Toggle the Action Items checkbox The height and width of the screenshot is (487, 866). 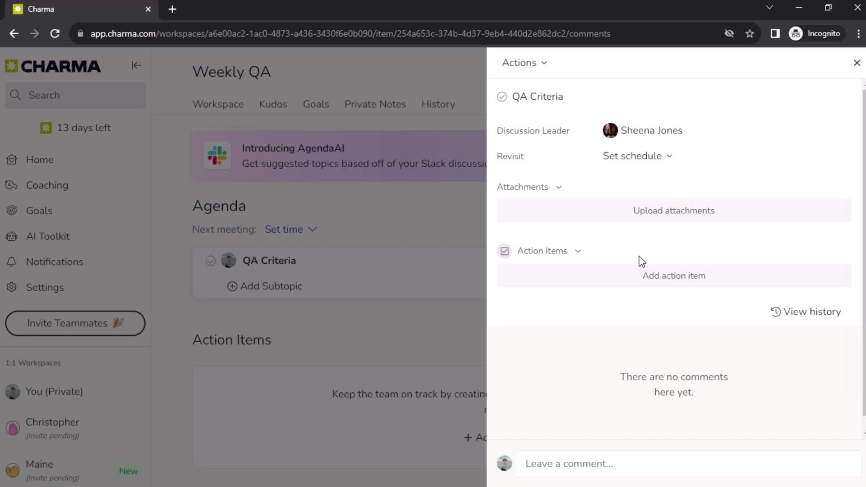point(504,250)
